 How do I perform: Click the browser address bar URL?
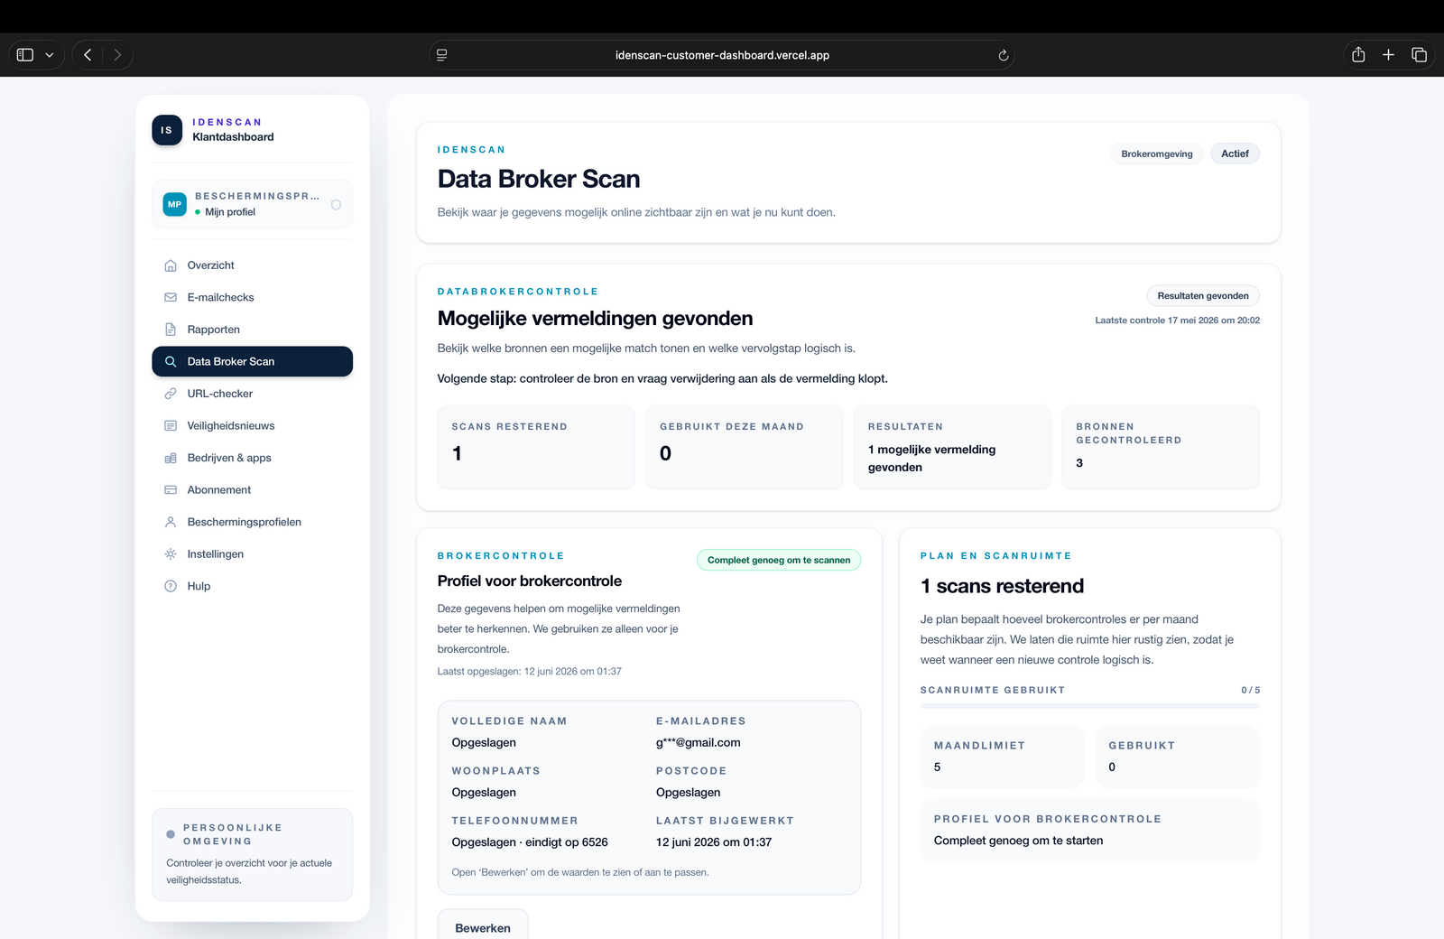pos(722,55)
